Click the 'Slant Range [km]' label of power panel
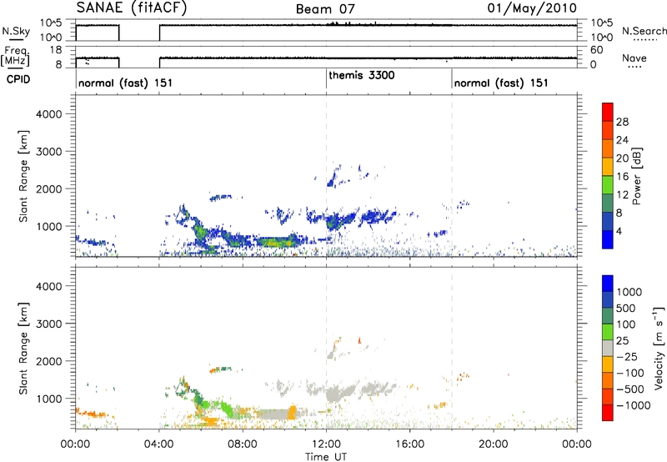Image resolution: width=667 pixels, height=462 pixels. click(x=23, y=176)
